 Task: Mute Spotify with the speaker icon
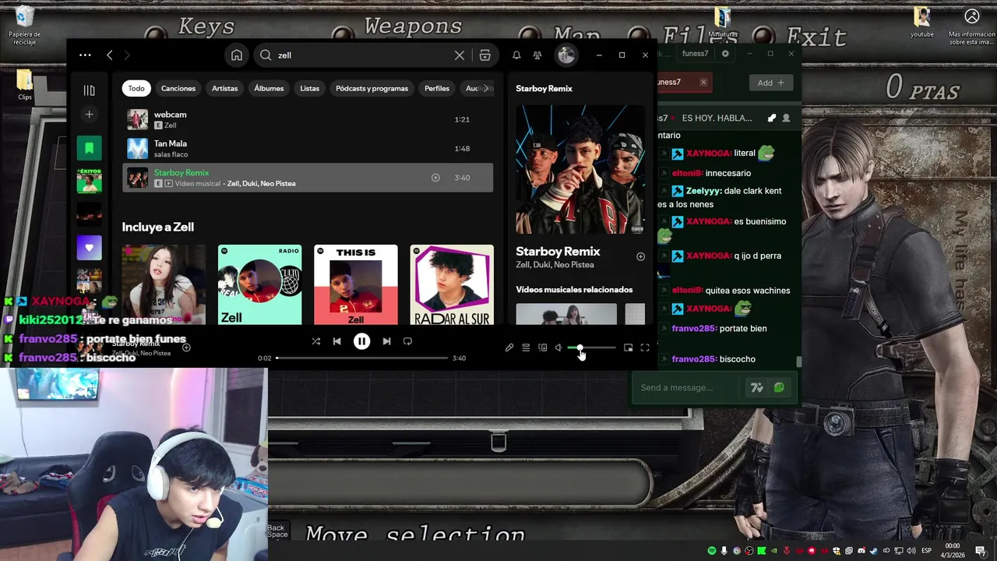[x=558, y=348]
